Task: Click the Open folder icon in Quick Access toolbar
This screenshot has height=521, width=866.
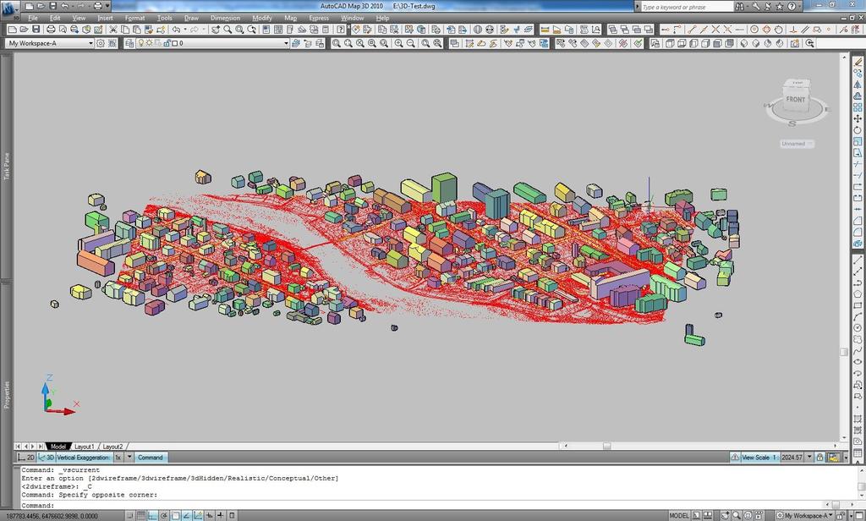Action: pos(41,6)
